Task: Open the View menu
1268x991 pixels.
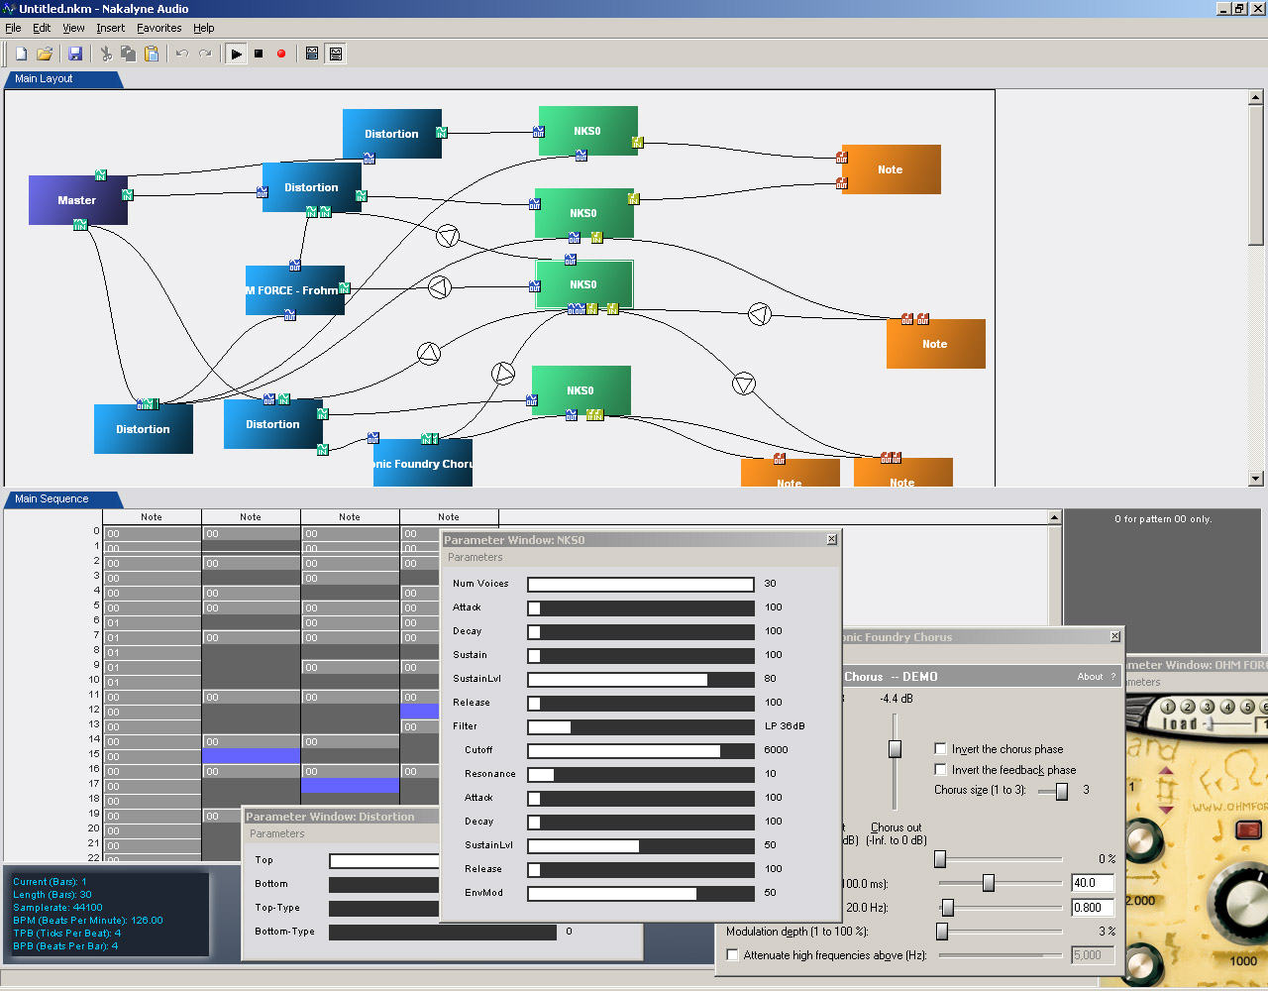Action: [73, 28]
